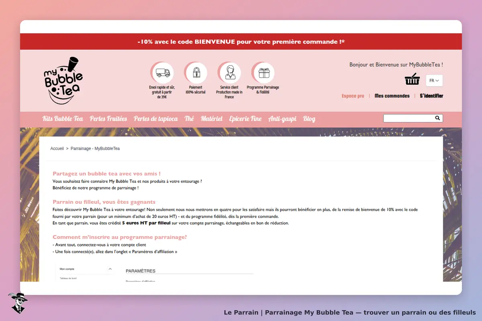
Task: Open Perles Fruitées menu
Action: 108,118
